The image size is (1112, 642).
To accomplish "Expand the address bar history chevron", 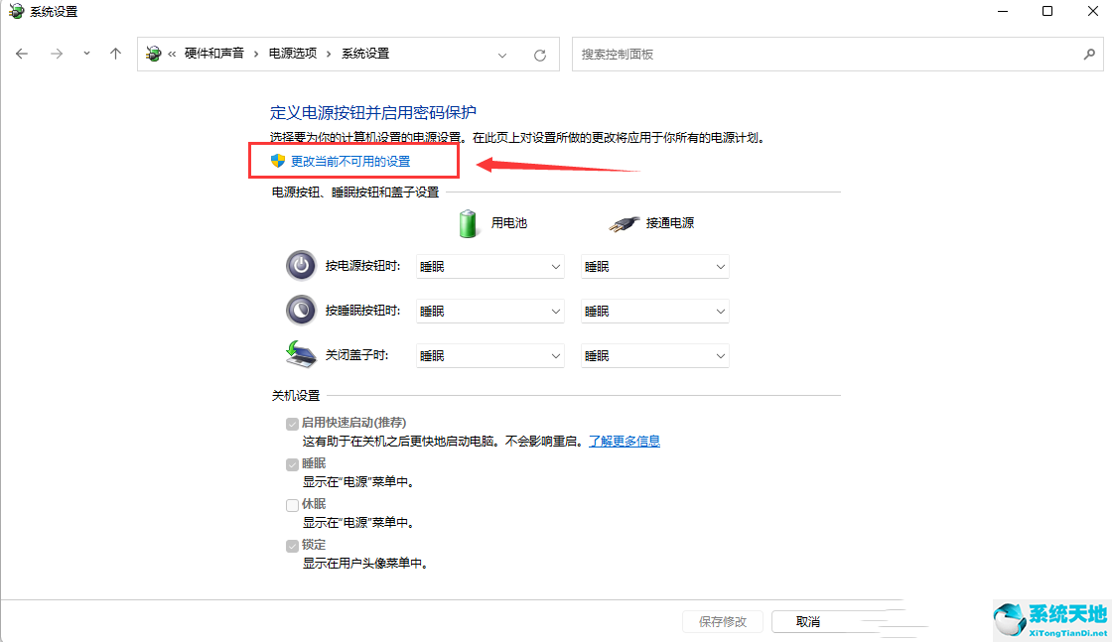I will click(502, 55).
